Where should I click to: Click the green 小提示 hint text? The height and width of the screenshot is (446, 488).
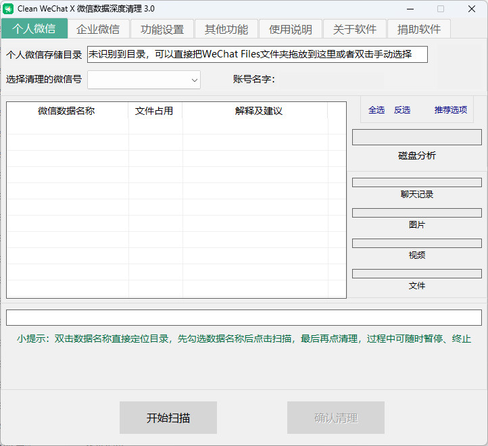244,339
